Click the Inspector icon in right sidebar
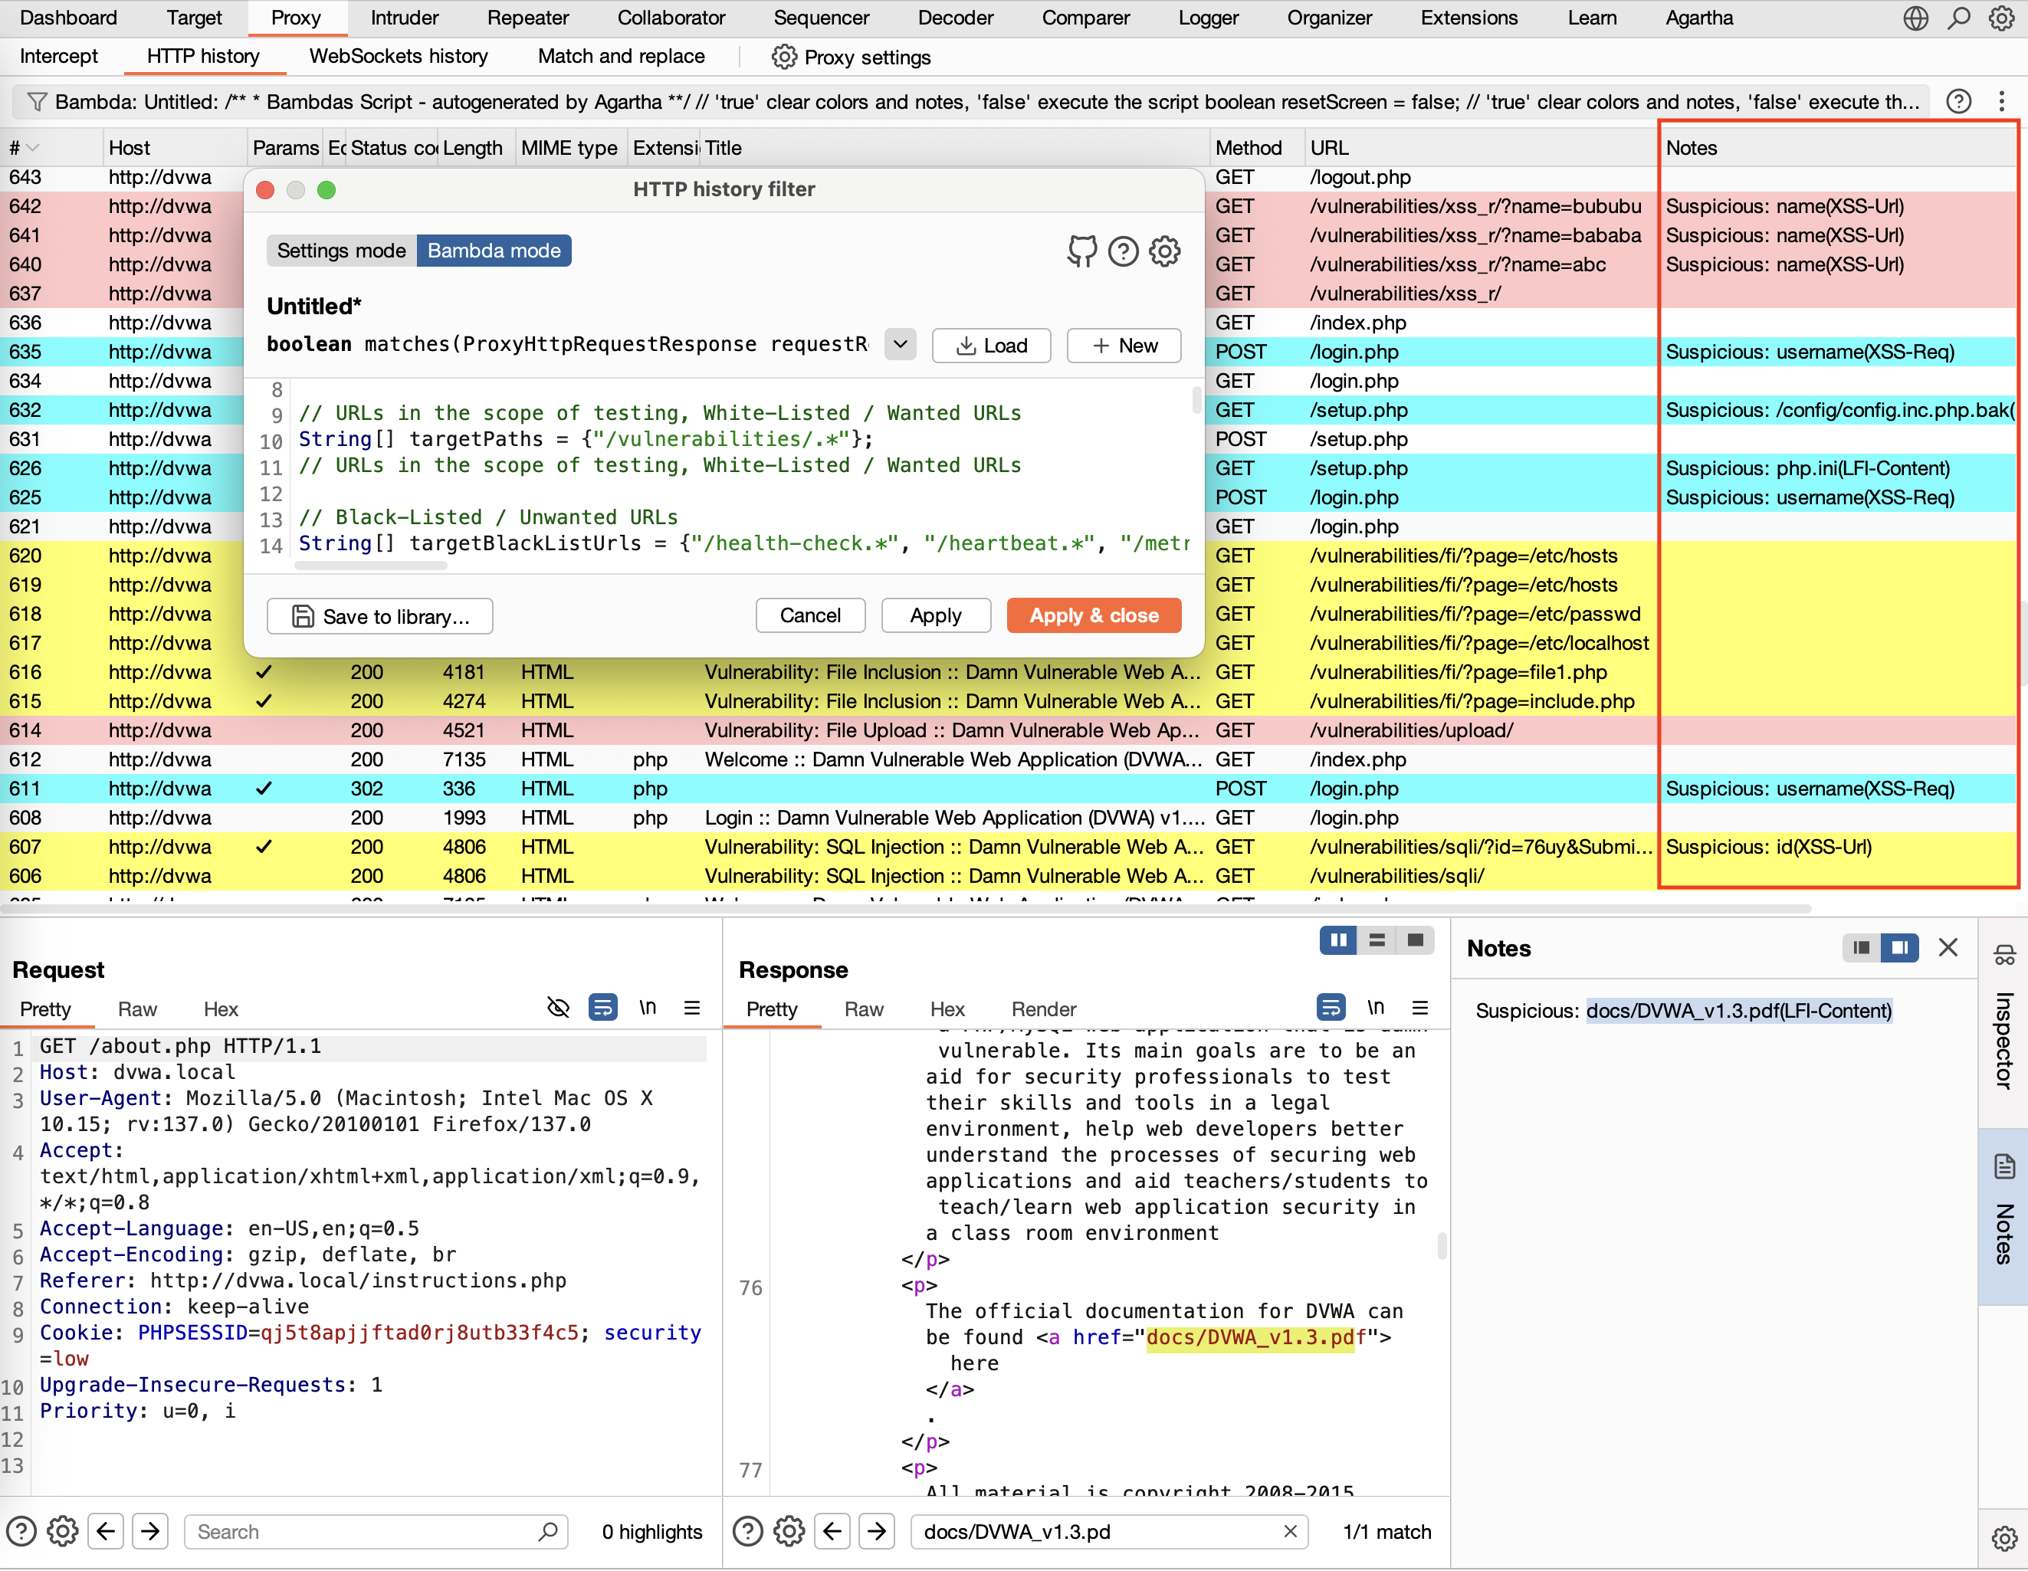 pos(2003,956)
